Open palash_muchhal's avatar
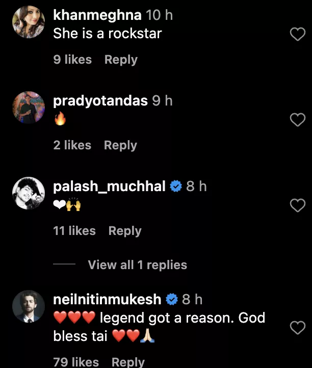 pyautogui.click(x=28, y=193)
